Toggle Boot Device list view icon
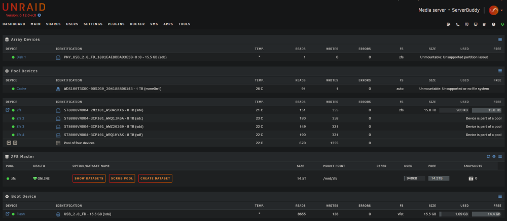This screenshot has width=507, height=221. pyautogui.click(x=500, y=196)
